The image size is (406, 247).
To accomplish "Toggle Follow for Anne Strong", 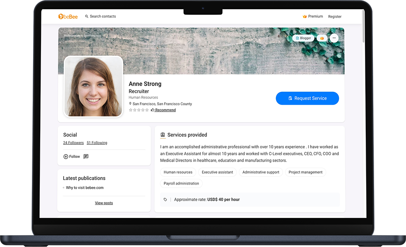I will 72,156.
